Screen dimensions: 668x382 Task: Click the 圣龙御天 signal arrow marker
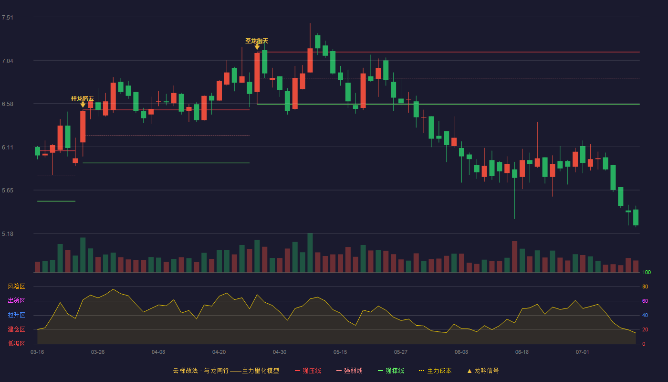(x=257, y=47)
